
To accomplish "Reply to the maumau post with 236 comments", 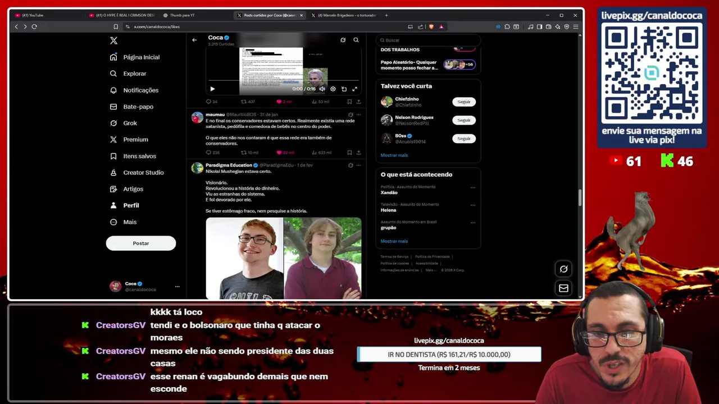I will pos(212,153).
